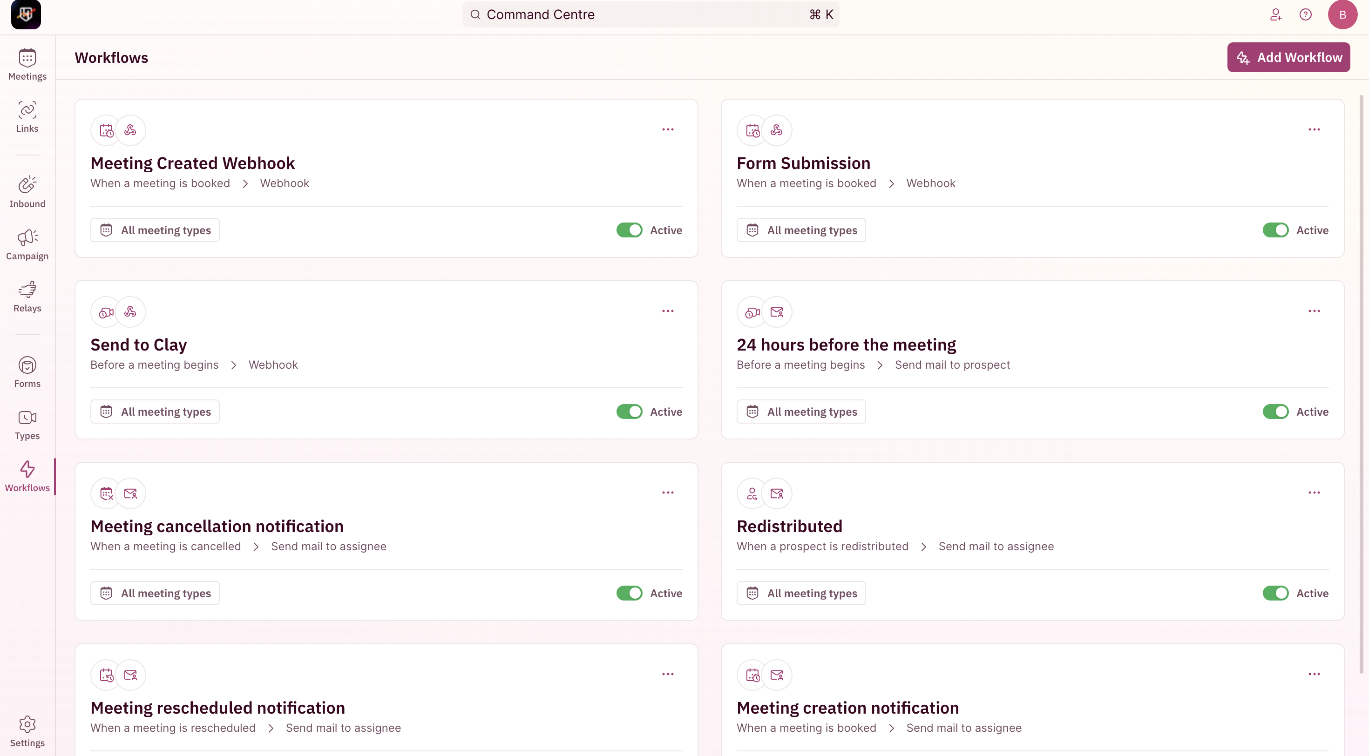Click calendar trigger icon on Meeting Created Webhook card

point(106,130)
